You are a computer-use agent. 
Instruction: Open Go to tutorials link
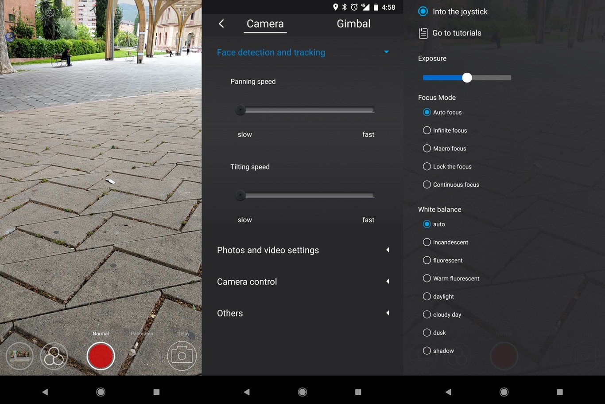(457, 33)
